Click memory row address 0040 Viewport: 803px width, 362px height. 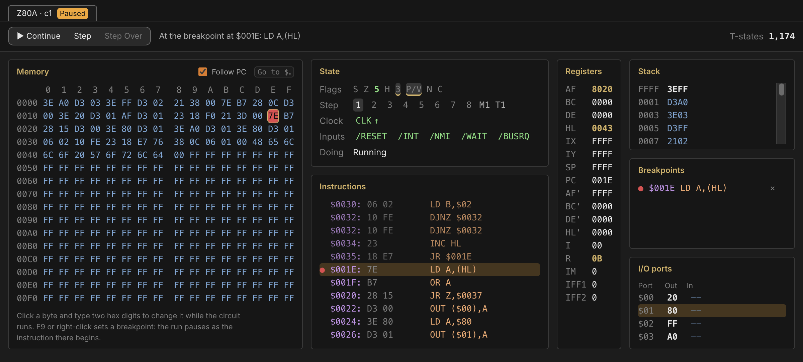(27, 155)
